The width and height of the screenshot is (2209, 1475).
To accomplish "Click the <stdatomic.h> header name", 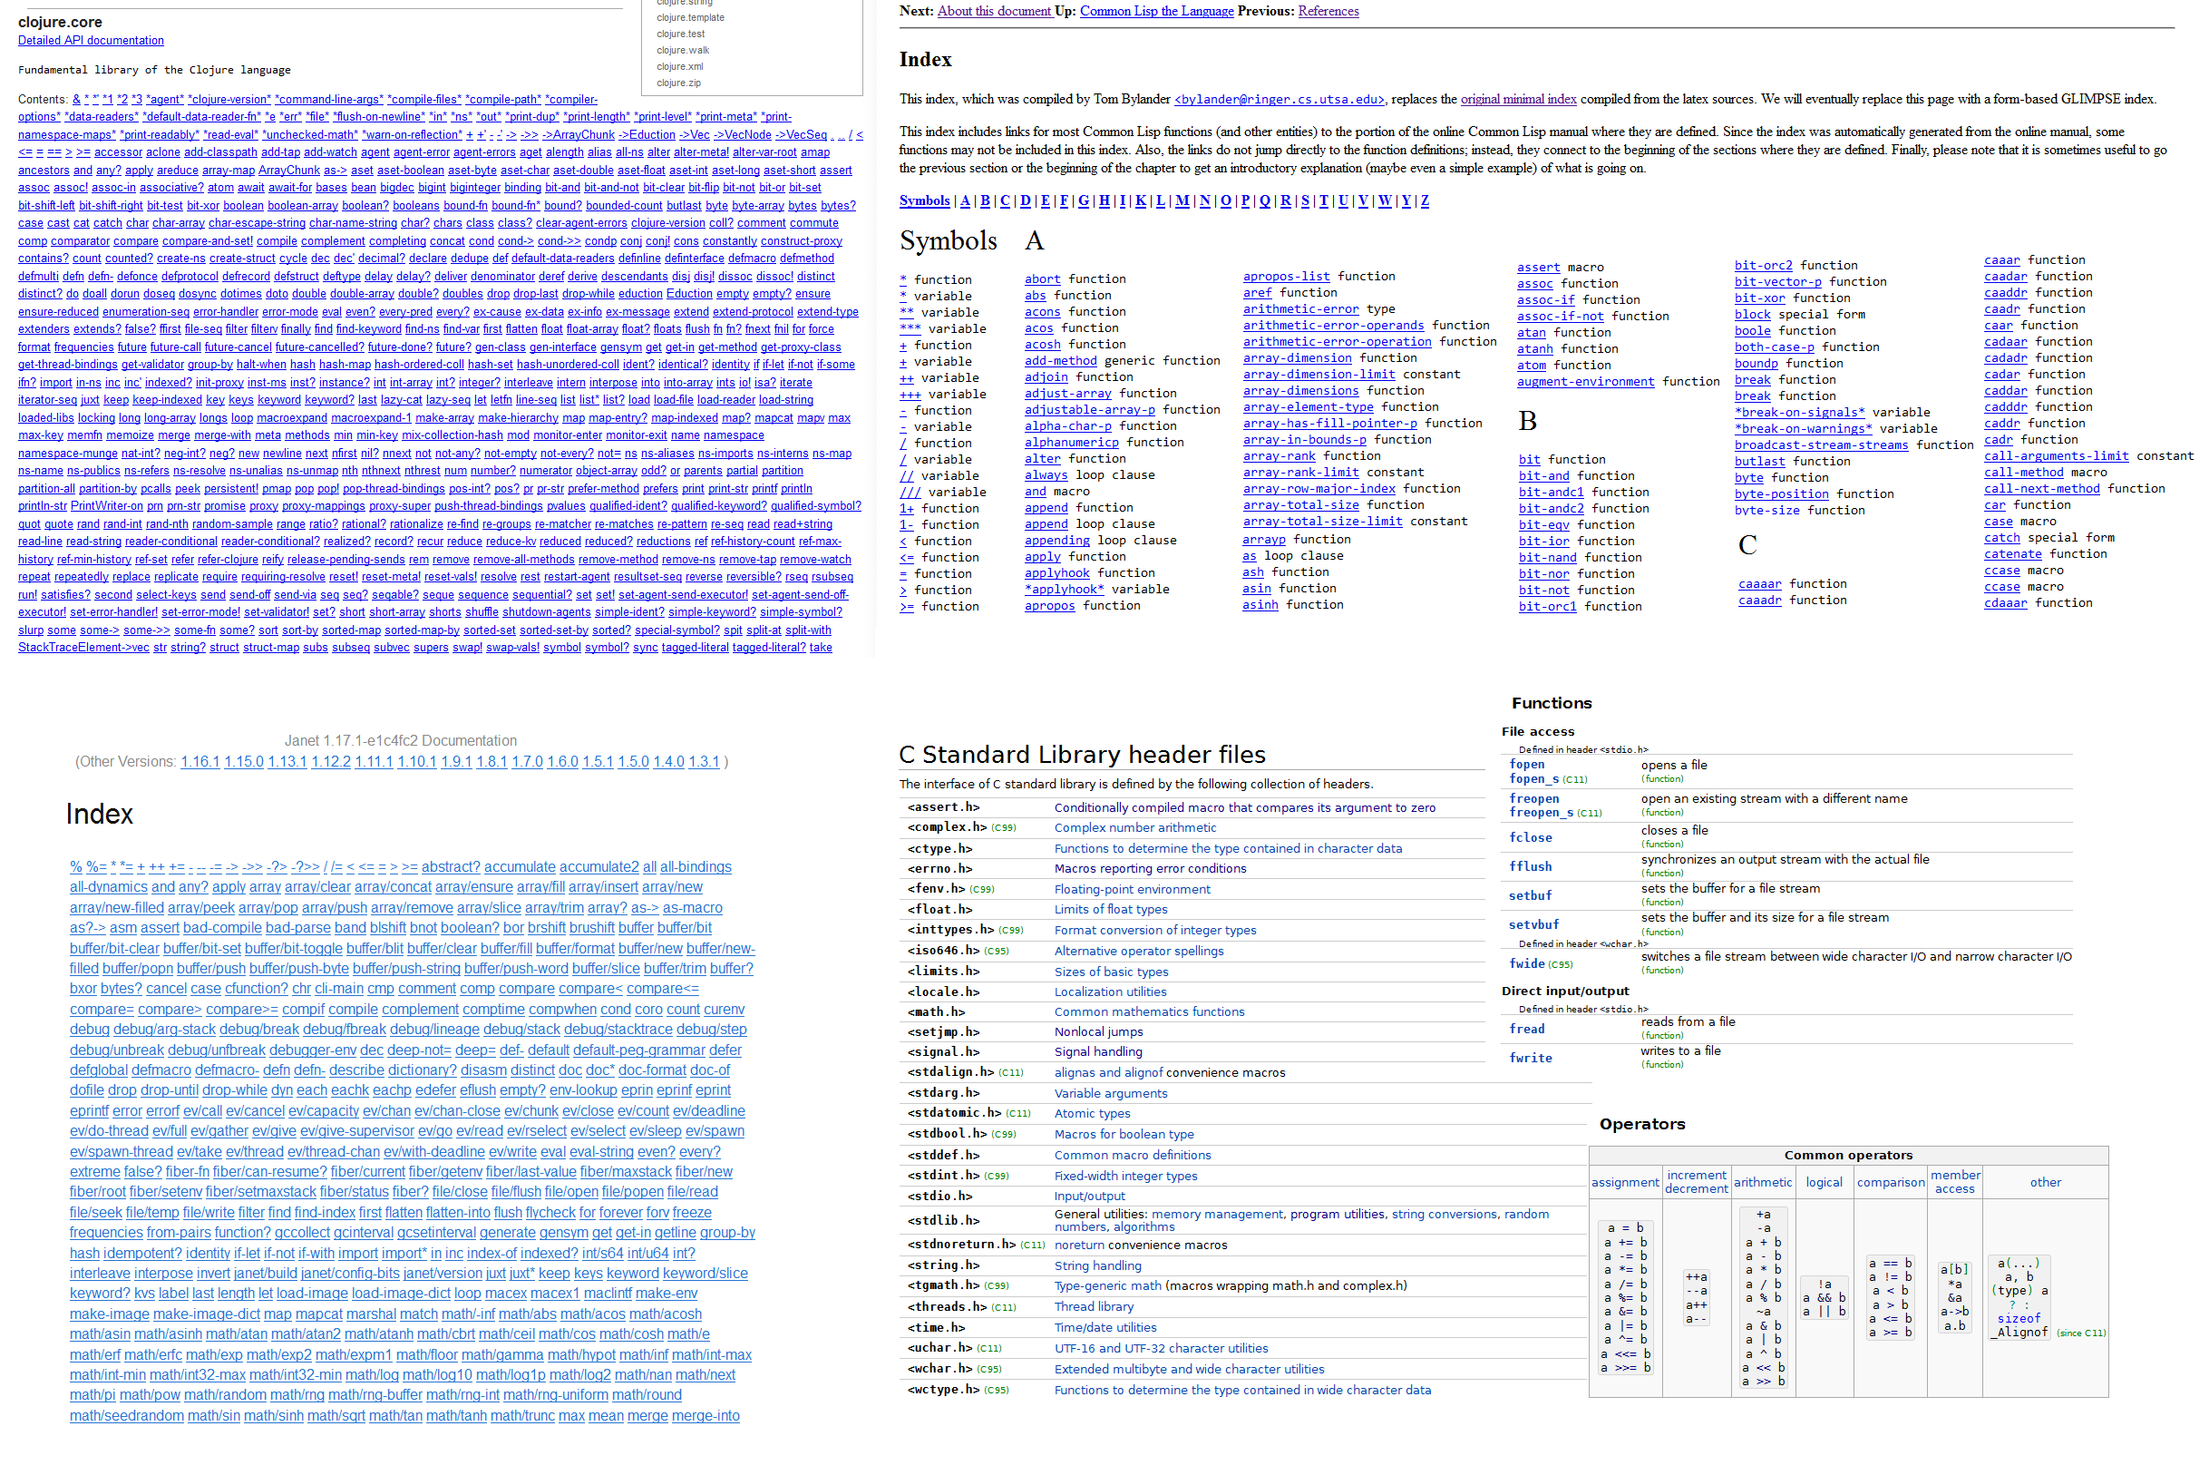I will 954,1113.
